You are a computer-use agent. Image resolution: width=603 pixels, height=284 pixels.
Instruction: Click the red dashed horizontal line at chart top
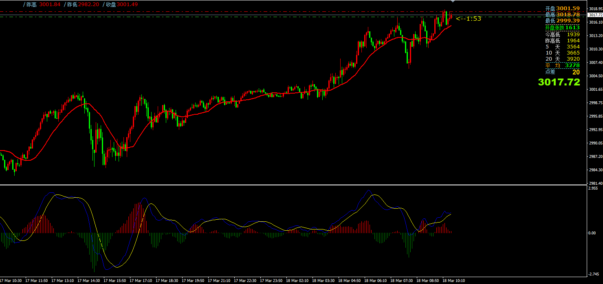click(244, 11)
